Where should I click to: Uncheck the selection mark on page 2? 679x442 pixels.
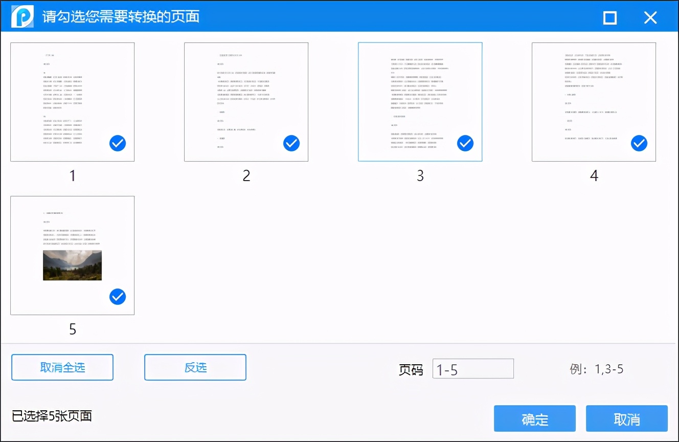[x=291, y=143]
